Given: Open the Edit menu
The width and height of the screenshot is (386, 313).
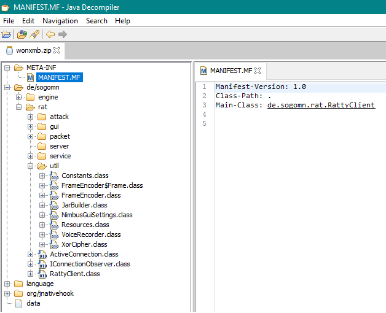Looking at the screenshot, I should (x=28, y=21).
